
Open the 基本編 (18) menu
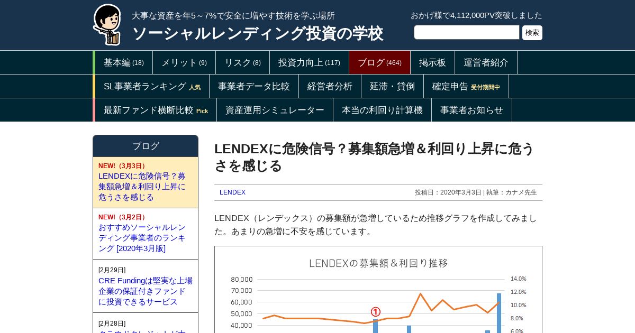coord(124,62)
